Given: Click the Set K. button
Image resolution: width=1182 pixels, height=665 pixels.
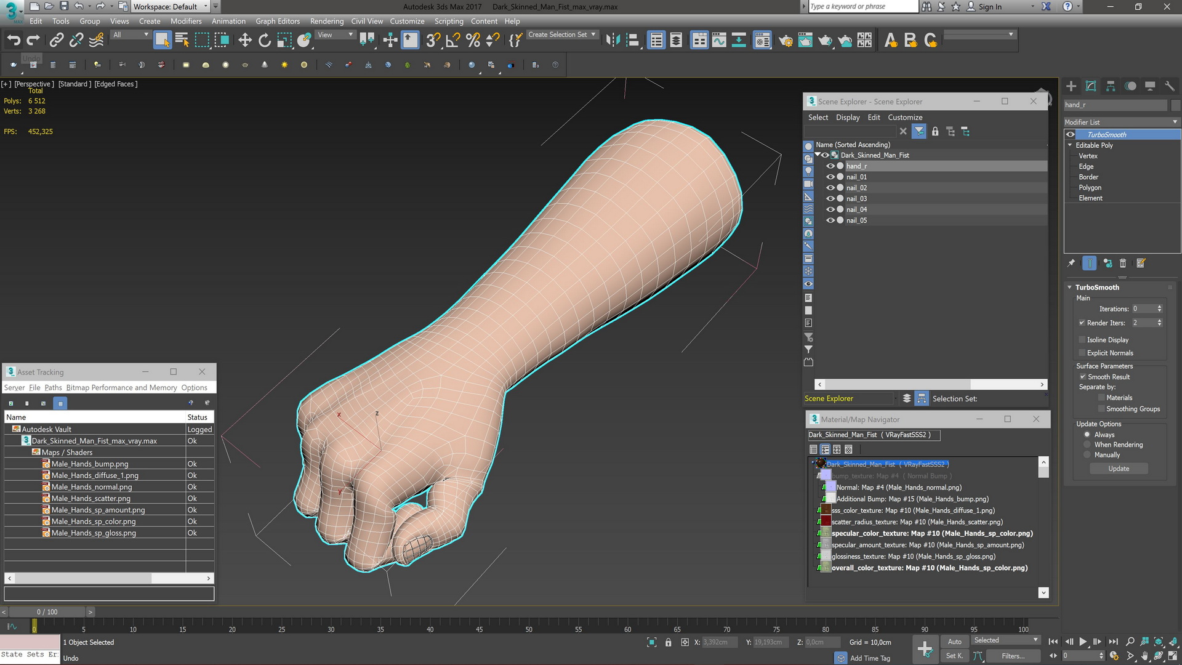Looking at the screenshot, I should (954, 656).
